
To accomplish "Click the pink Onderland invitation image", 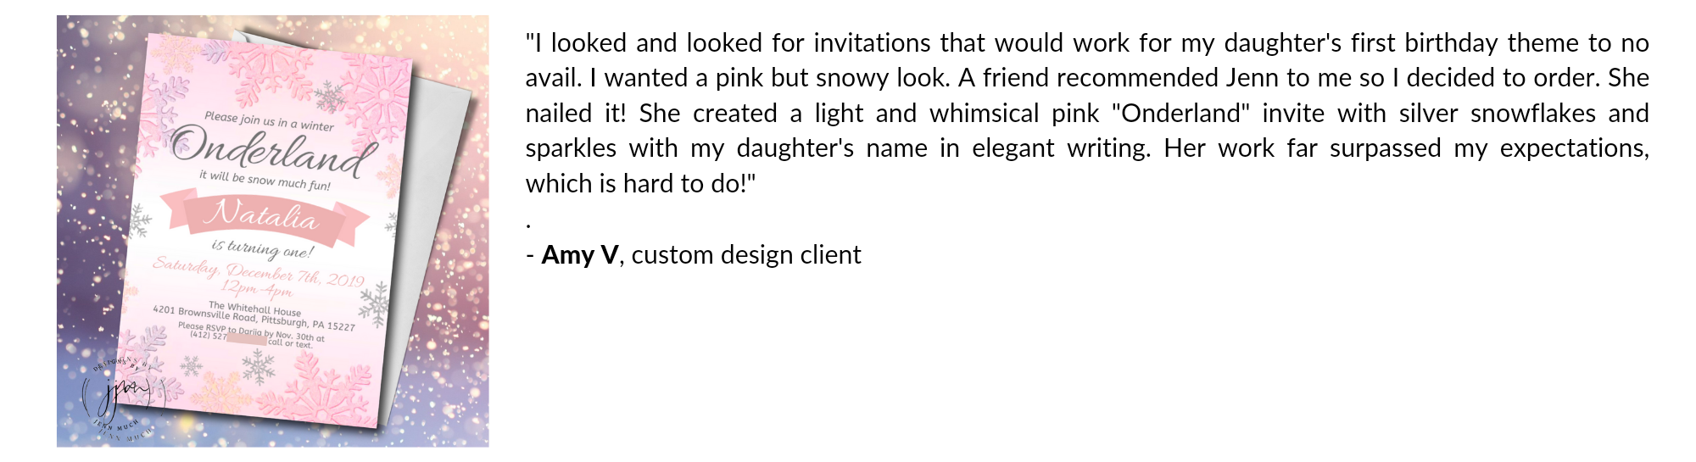I will click(x=272, y=231).
